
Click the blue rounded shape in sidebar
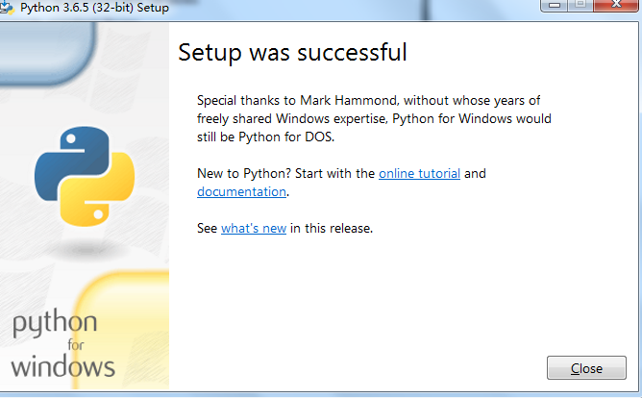coord(47,53)
